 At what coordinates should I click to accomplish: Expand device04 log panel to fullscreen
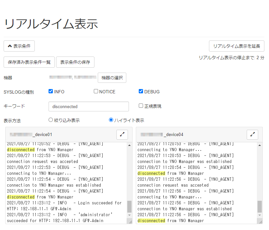252,134
